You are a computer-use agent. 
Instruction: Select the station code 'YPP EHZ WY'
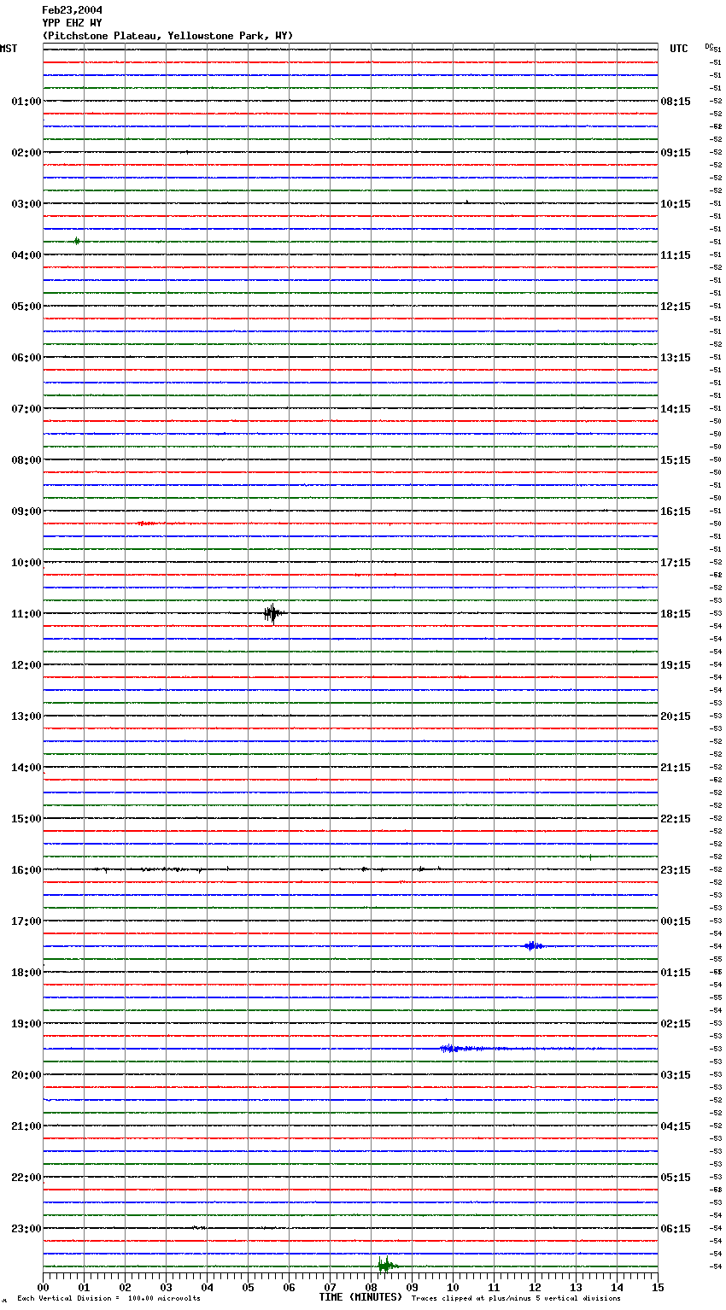coord(72,23)
